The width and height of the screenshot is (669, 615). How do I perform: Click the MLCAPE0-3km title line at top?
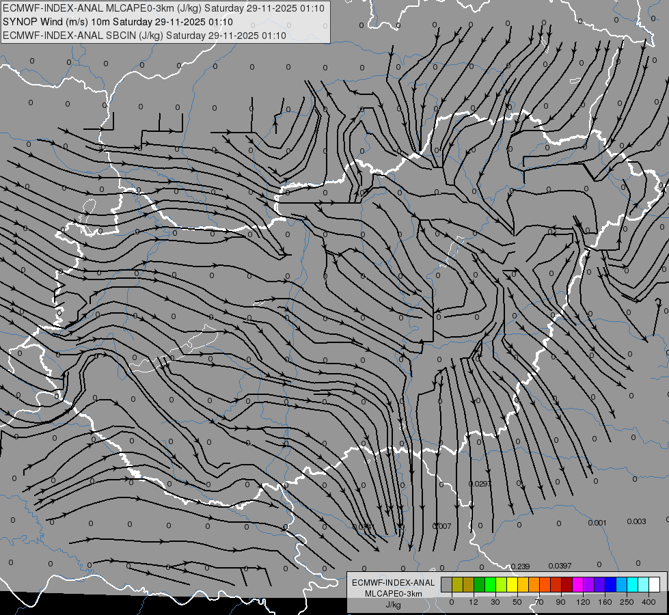[163, 8]
